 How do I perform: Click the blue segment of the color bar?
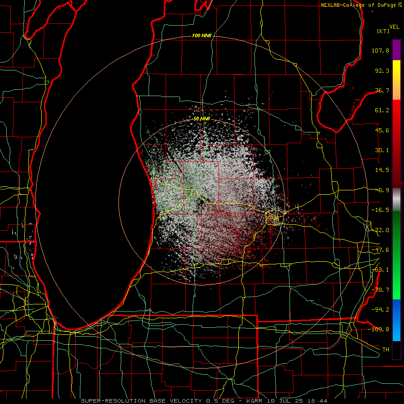(396, 320)
